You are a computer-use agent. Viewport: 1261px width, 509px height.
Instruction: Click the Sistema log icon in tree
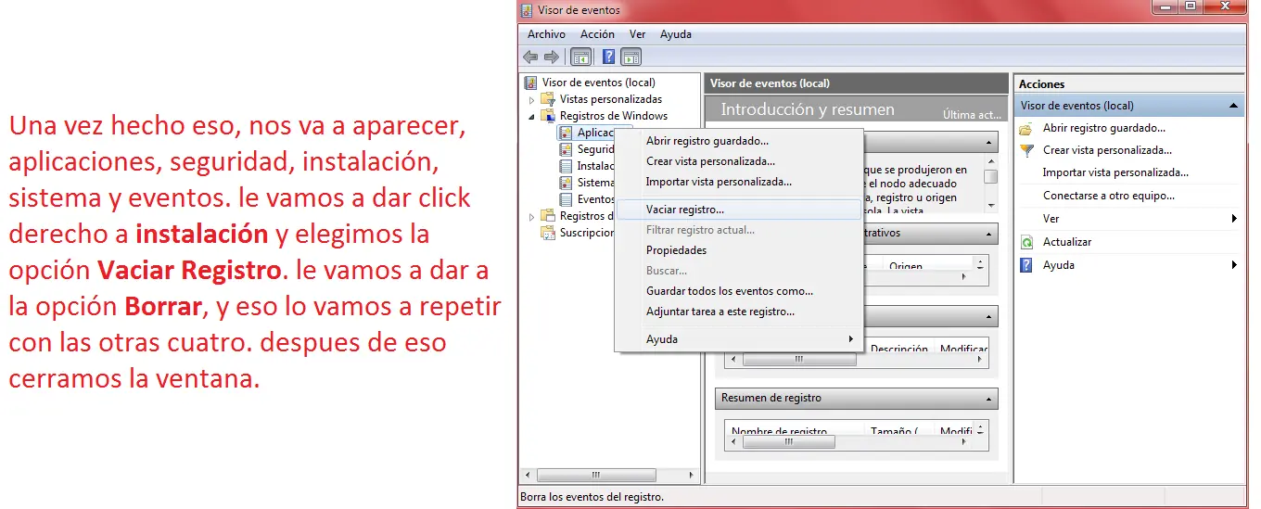567,183
